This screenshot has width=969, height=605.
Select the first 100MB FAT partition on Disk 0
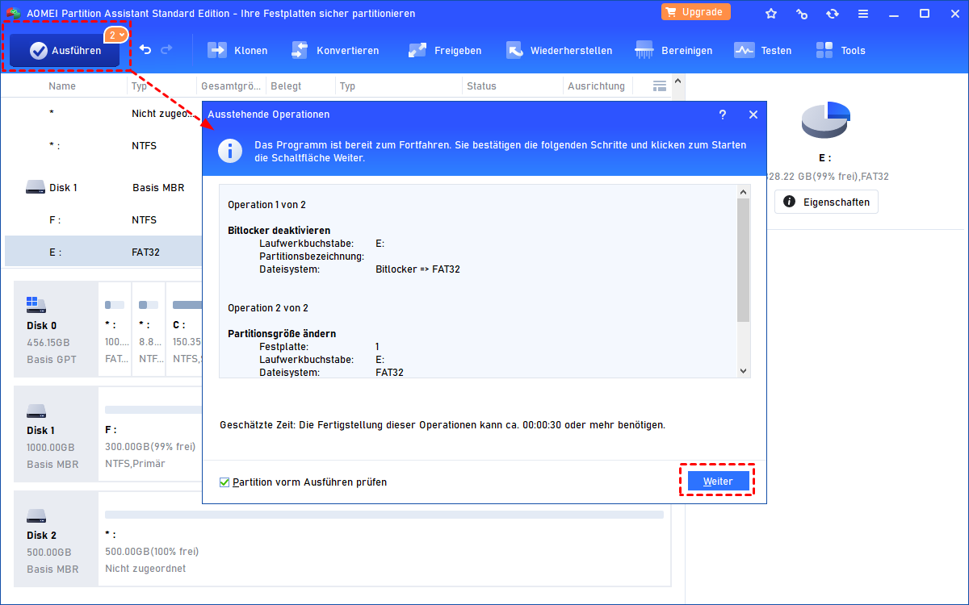pyautogui.click(x=115, y=328)
